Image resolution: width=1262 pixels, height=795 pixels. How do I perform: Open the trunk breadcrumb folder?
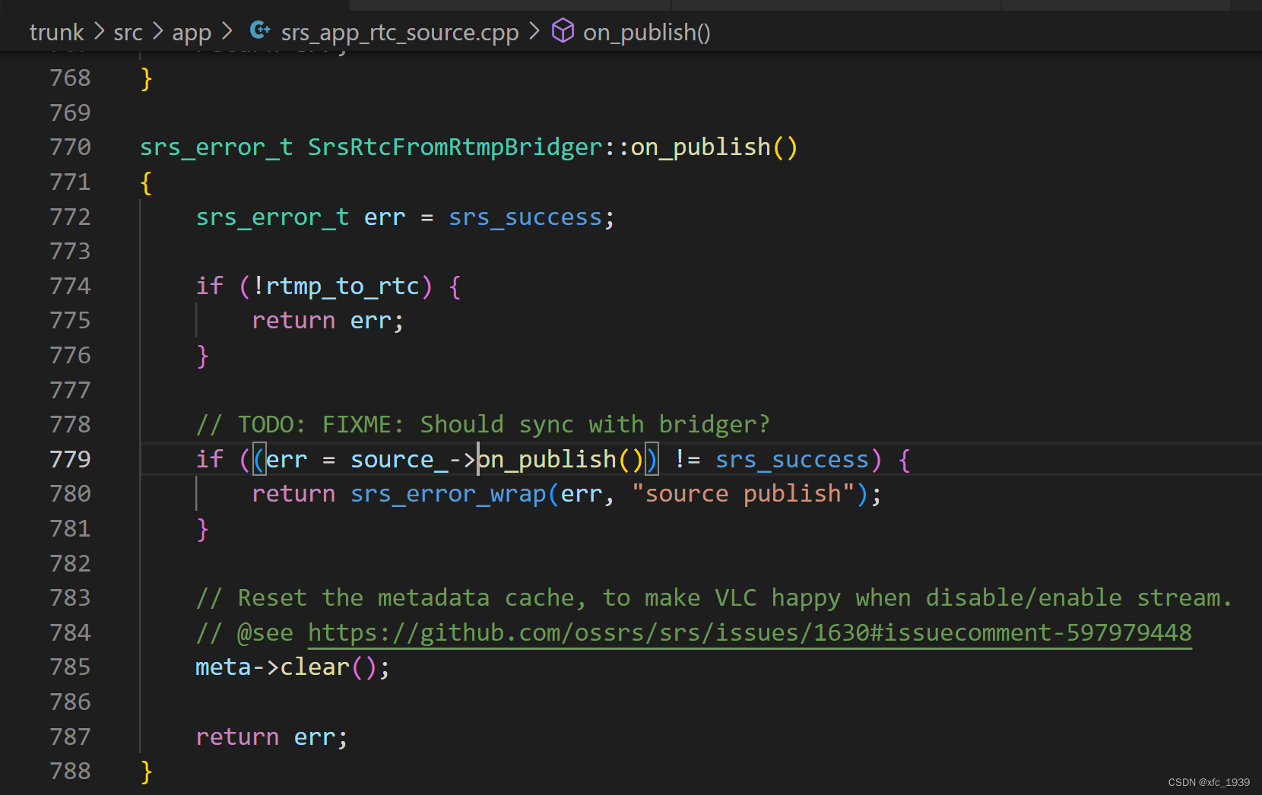[x=56, y=32]
